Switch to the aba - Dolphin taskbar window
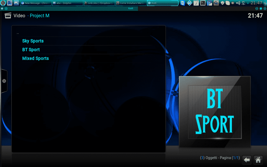 click(x=68, y=3)
